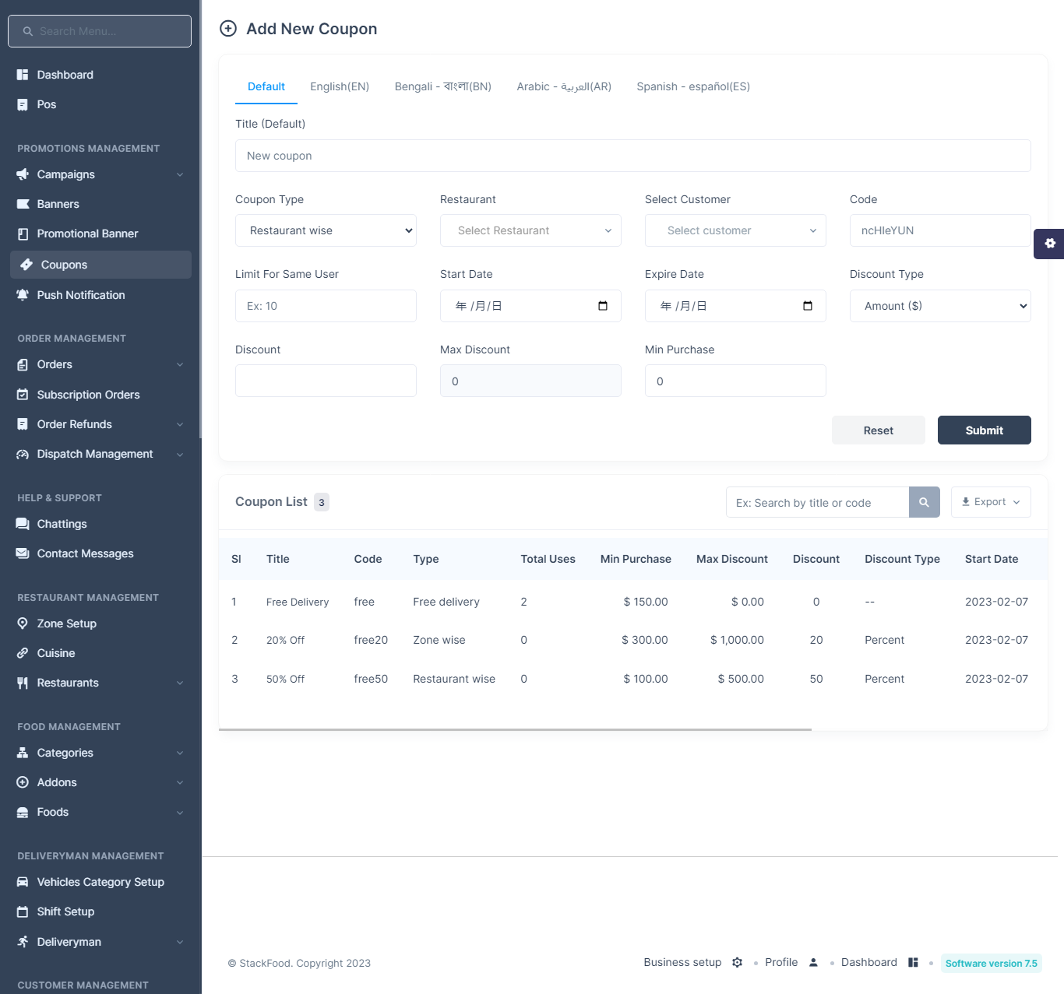Click the coupon list horizontal scrollbar
1064x994 pixels.
[515, 729]
